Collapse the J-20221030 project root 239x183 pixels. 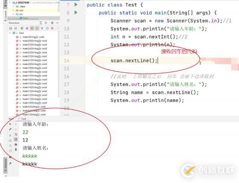click(10, 3)
